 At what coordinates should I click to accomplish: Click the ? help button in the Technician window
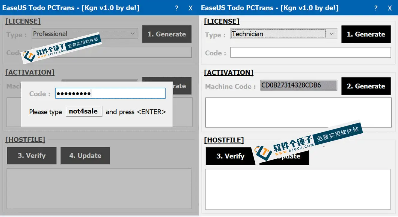coord(376,8)
